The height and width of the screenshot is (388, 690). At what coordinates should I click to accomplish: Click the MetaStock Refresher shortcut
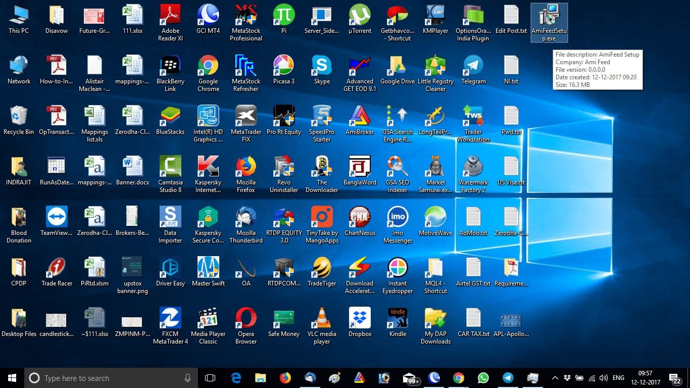tap(246, 73)
